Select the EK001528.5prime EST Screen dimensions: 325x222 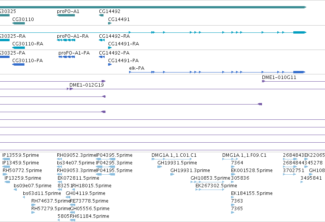[x=233, y=174]
